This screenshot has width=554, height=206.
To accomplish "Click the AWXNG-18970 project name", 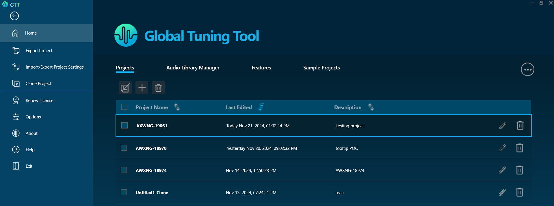I will [151, 148].
